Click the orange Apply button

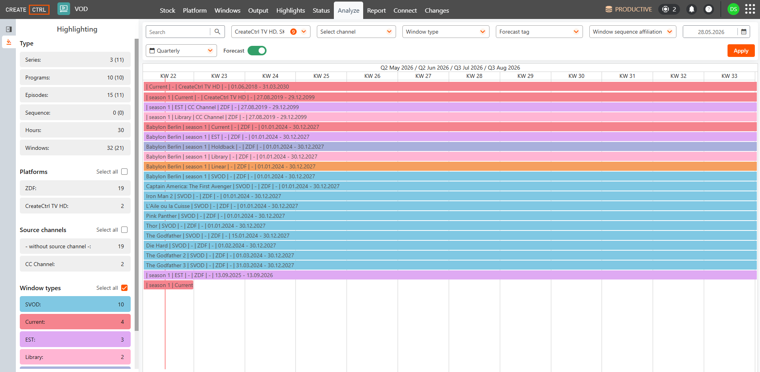pyautogui.click(x=741, y=51)
